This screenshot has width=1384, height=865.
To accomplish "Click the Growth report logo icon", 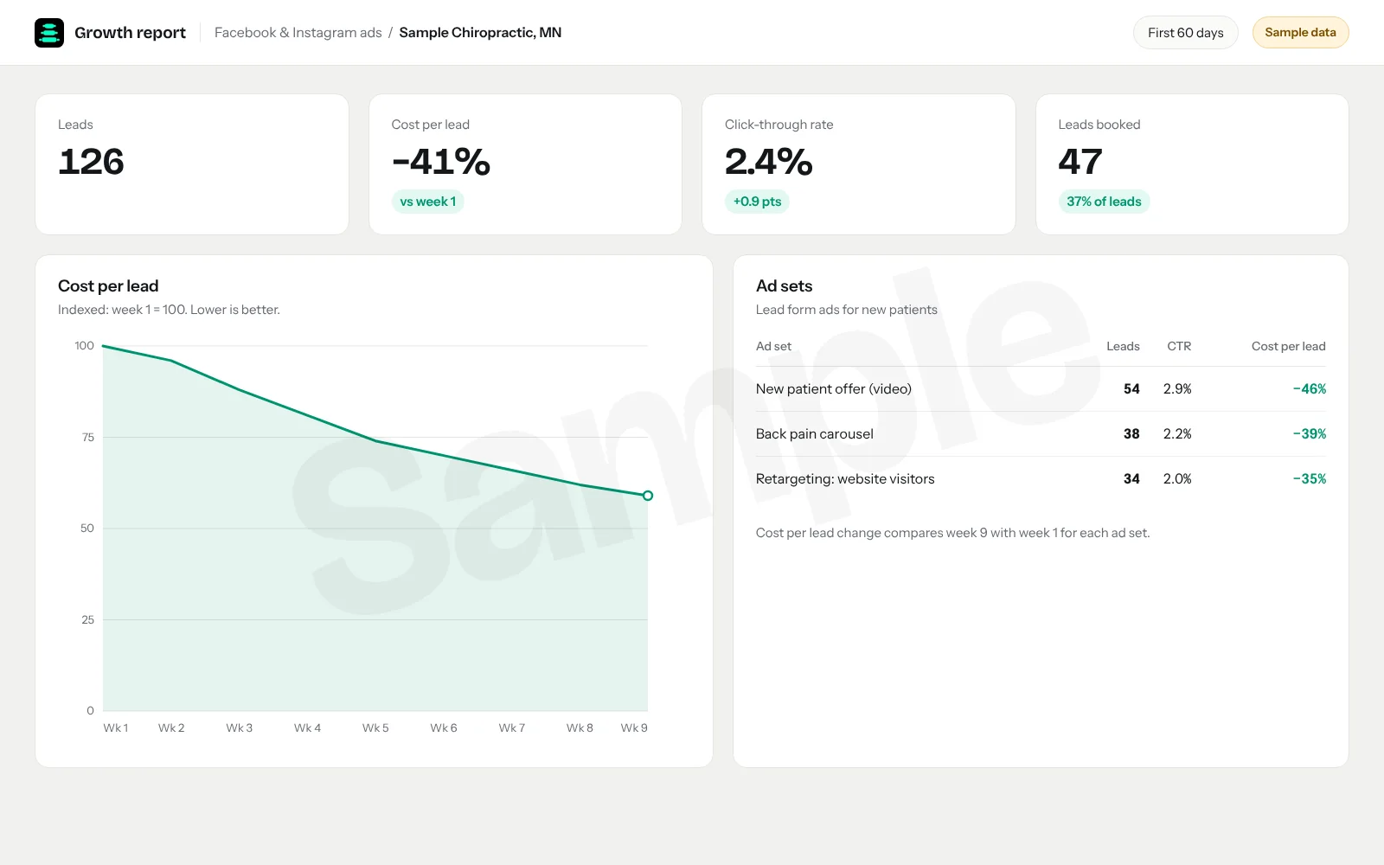I will point(49,33).
